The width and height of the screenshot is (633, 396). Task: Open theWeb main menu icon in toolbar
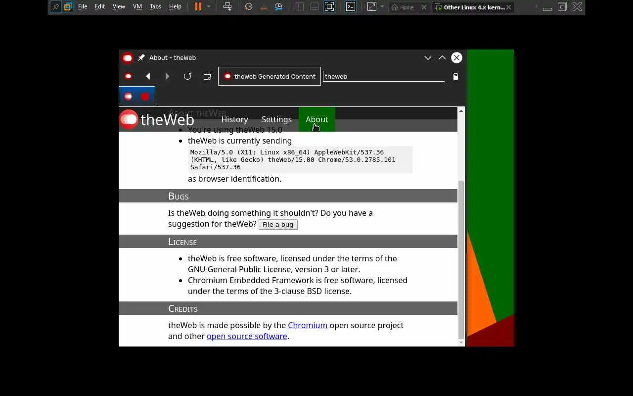128,76
